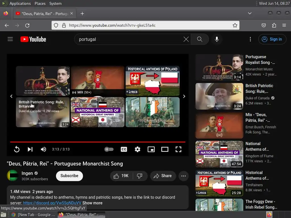Screen dimensions: 291x218
Task: Save to Pocket icon
Action: (x=264, y=25)
